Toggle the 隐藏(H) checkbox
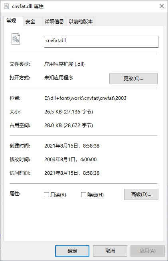This screenshot has width=168, height=261. 83,194
